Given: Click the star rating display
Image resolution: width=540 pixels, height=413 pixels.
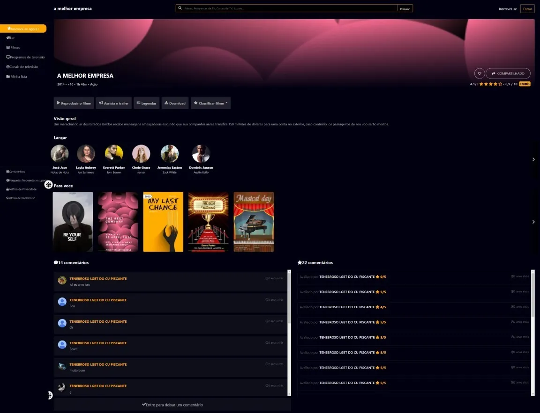Looking at the screenshot, I should (491, 84).
